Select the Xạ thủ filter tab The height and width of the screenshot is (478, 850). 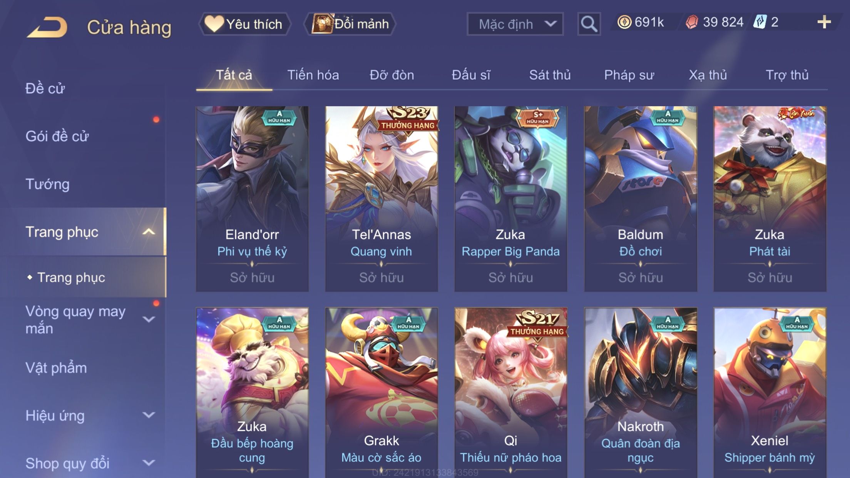pos(708,75)
